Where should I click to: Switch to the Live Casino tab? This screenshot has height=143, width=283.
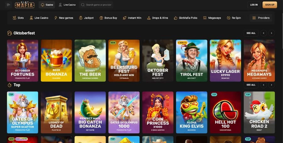[x=67, y=5]
